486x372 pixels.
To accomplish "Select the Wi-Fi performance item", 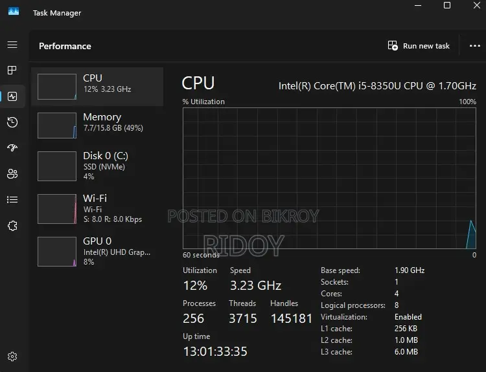I will [x=97, y=208].
